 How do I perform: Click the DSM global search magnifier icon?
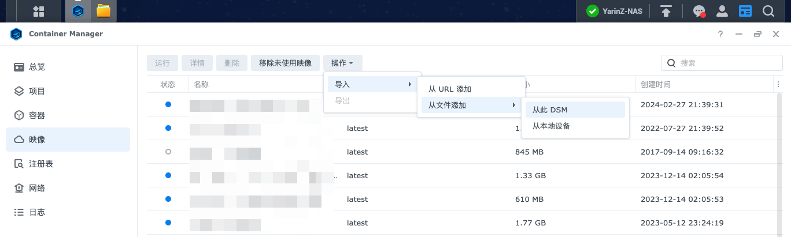[x=768, y=11]
